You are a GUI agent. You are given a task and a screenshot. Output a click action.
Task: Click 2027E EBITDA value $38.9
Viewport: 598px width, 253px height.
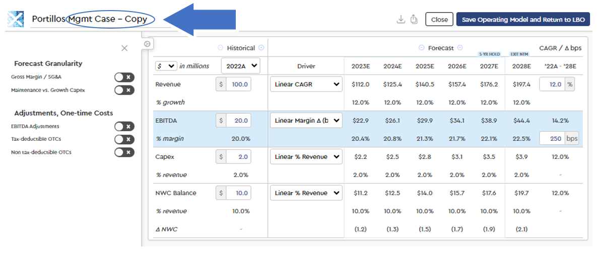489,120
